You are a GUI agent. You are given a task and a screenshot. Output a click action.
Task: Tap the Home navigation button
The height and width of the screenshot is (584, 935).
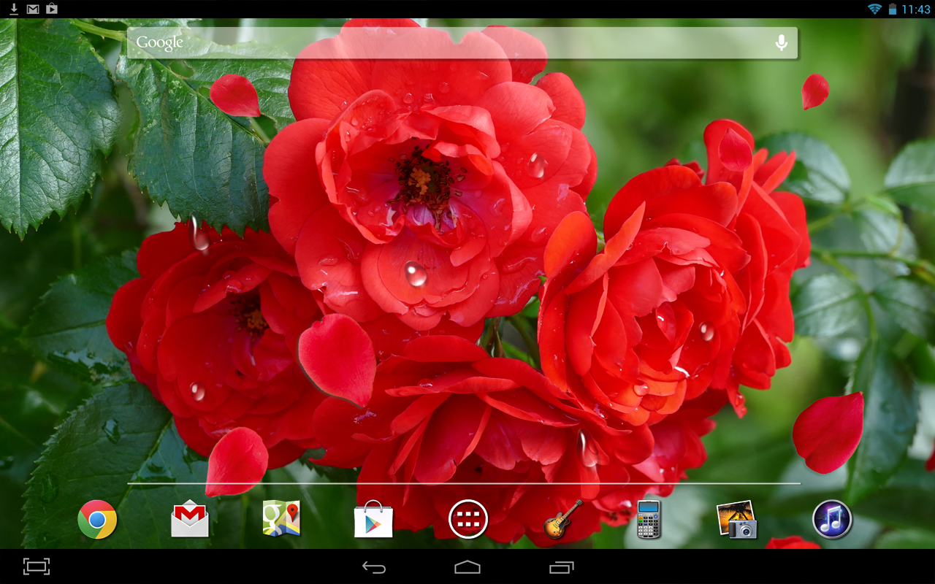point(467,566)
